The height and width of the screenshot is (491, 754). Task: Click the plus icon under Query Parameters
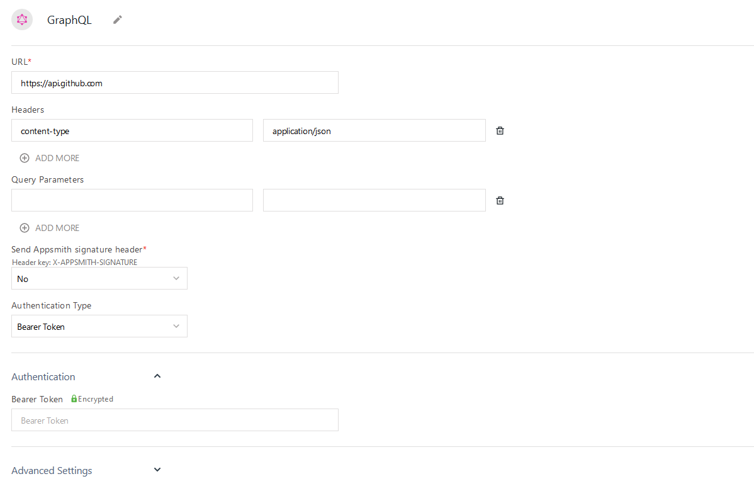[24, 227]
